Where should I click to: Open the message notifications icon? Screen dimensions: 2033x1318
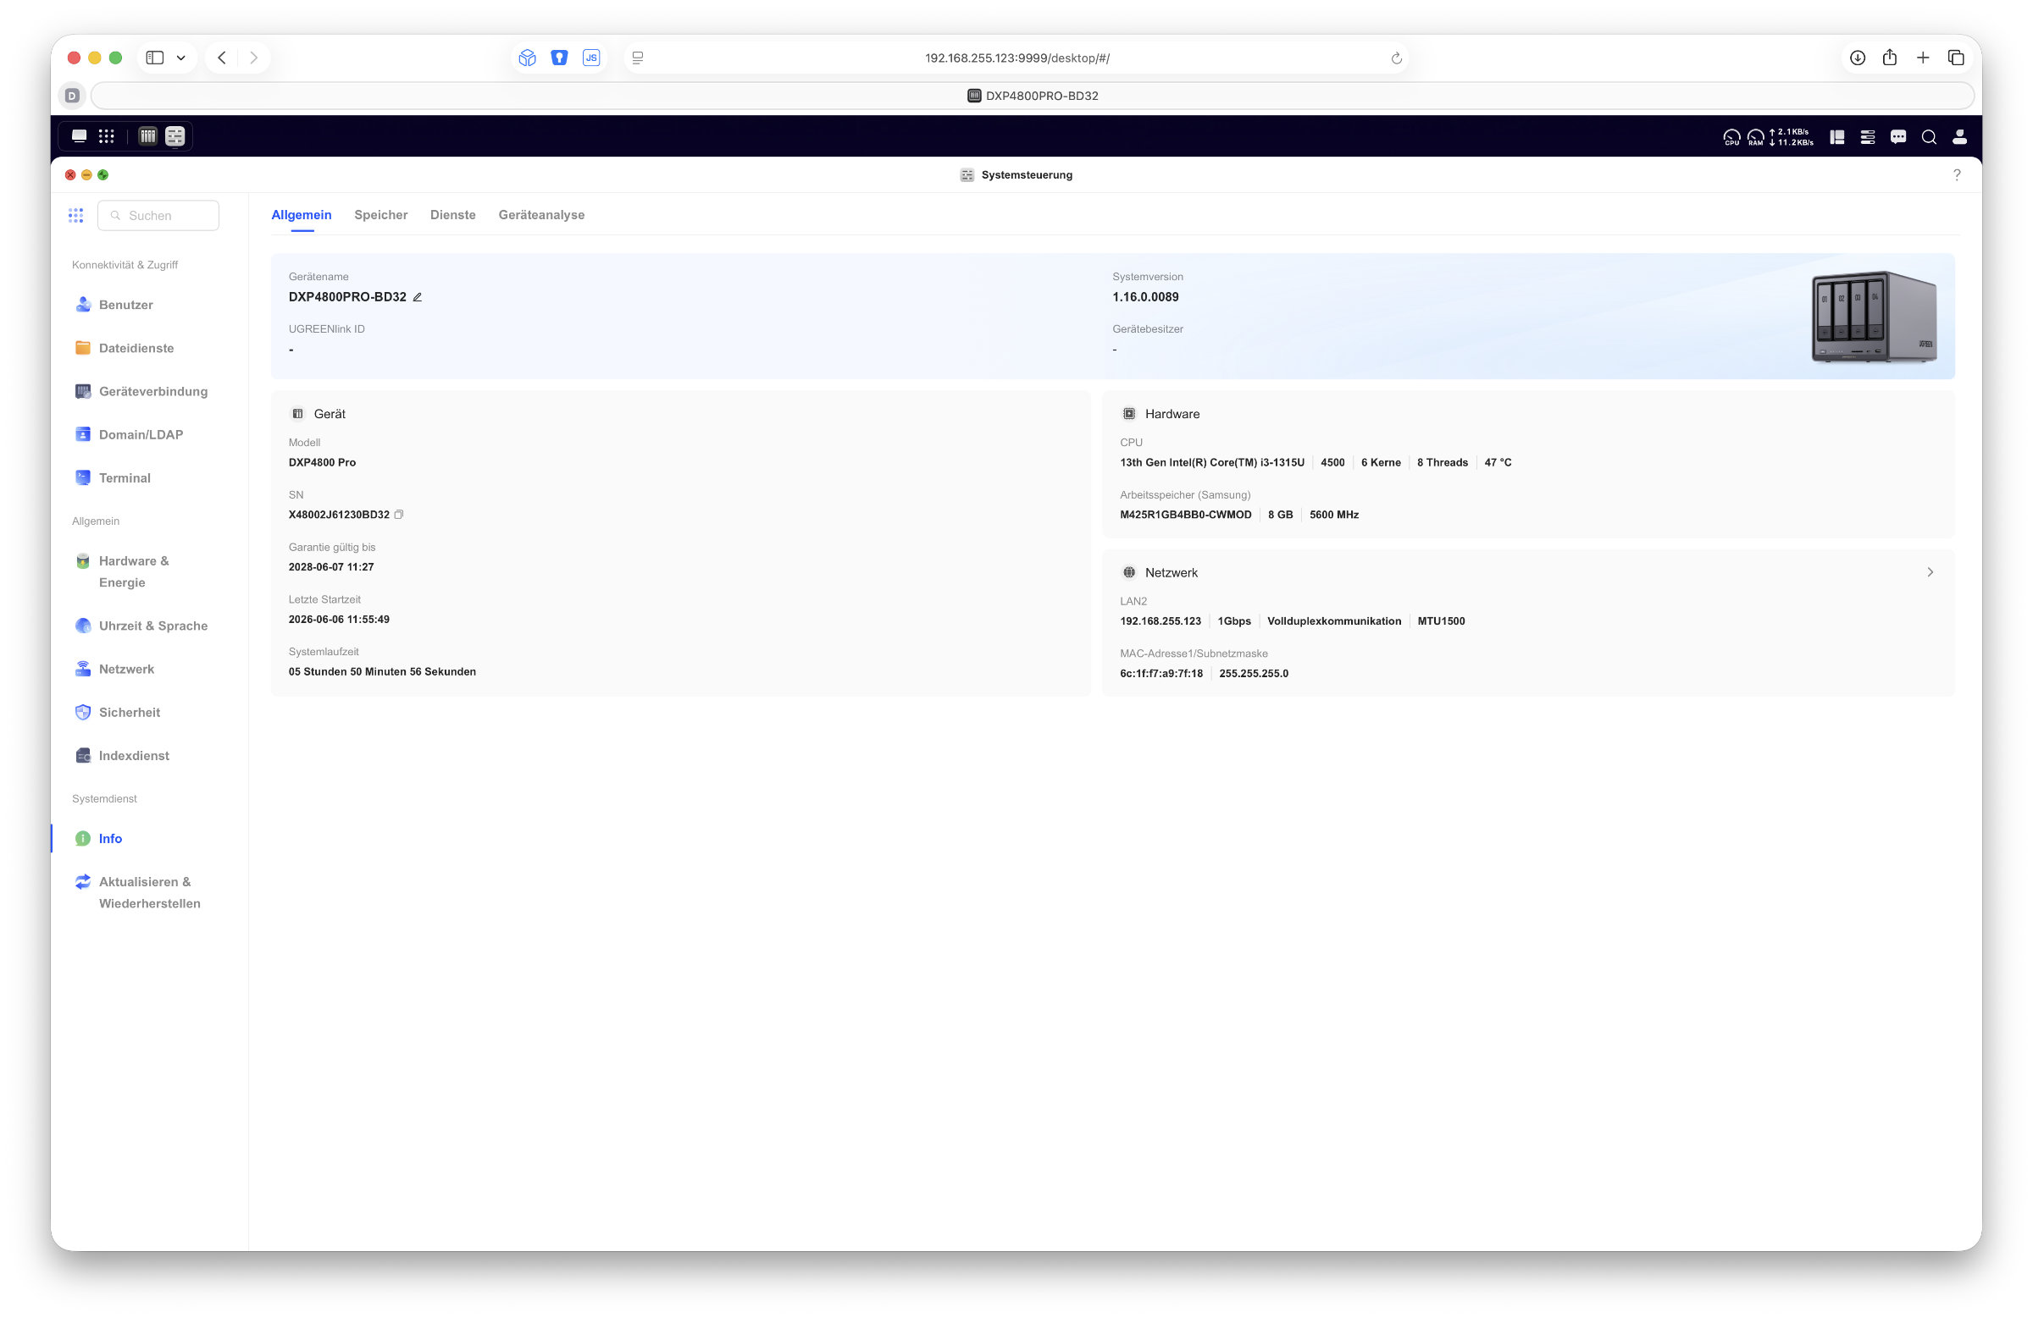click(1898, 136)
